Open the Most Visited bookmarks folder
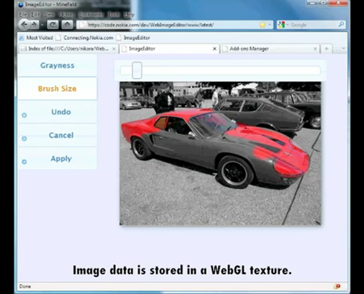 tap(36, 38)
